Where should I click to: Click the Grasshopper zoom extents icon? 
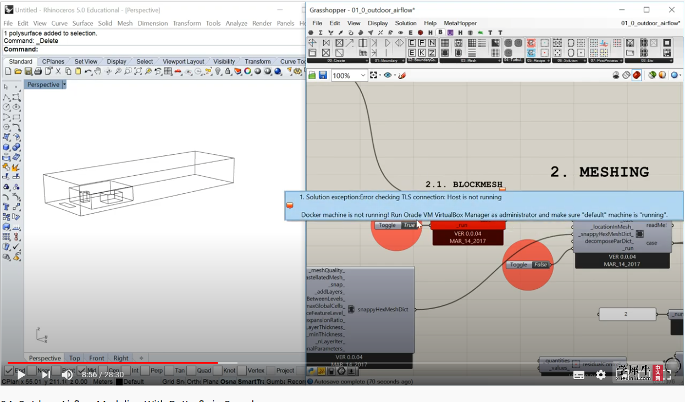374,75
